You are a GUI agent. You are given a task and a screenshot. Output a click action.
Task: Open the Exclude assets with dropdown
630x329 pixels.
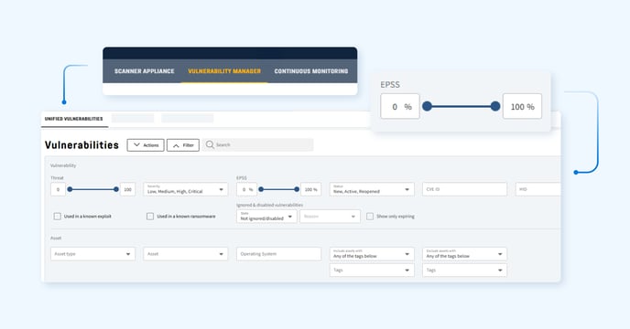point(464,254)
